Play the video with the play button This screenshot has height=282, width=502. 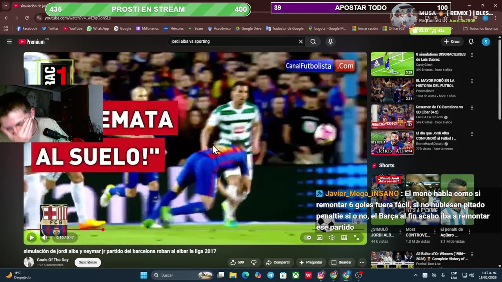32,237
